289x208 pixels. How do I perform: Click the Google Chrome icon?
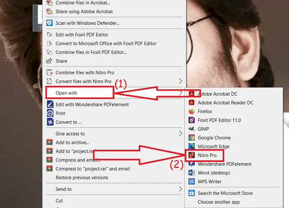pyautogui.click(x=191, y=138)
